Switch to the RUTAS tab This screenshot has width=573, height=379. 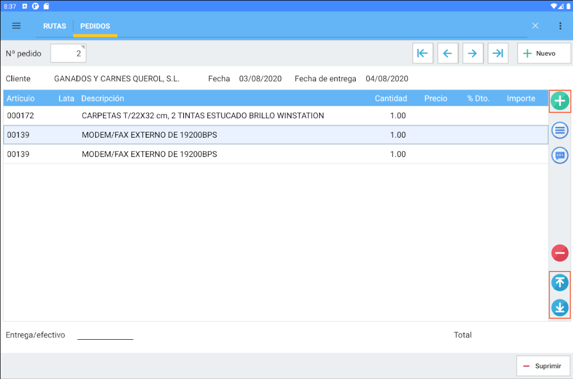(54, 26)
